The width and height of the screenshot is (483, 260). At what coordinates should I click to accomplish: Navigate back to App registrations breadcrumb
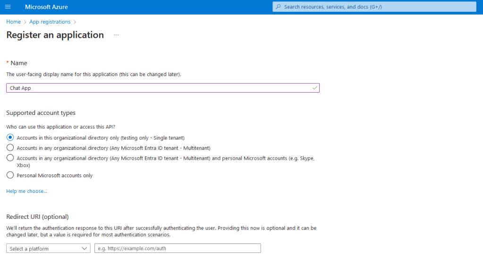click(x=50, y=22)
